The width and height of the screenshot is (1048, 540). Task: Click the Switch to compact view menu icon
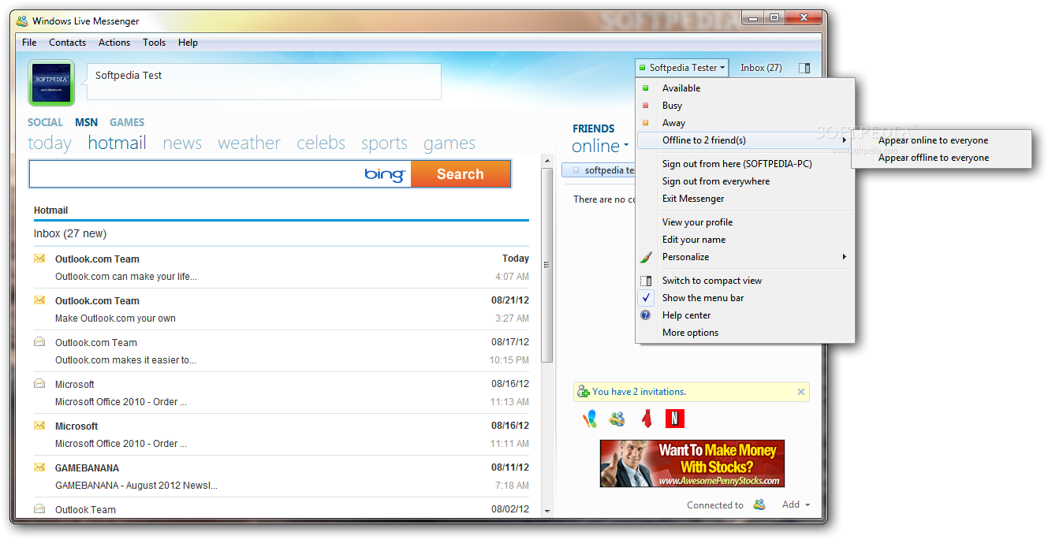[646, 281]
